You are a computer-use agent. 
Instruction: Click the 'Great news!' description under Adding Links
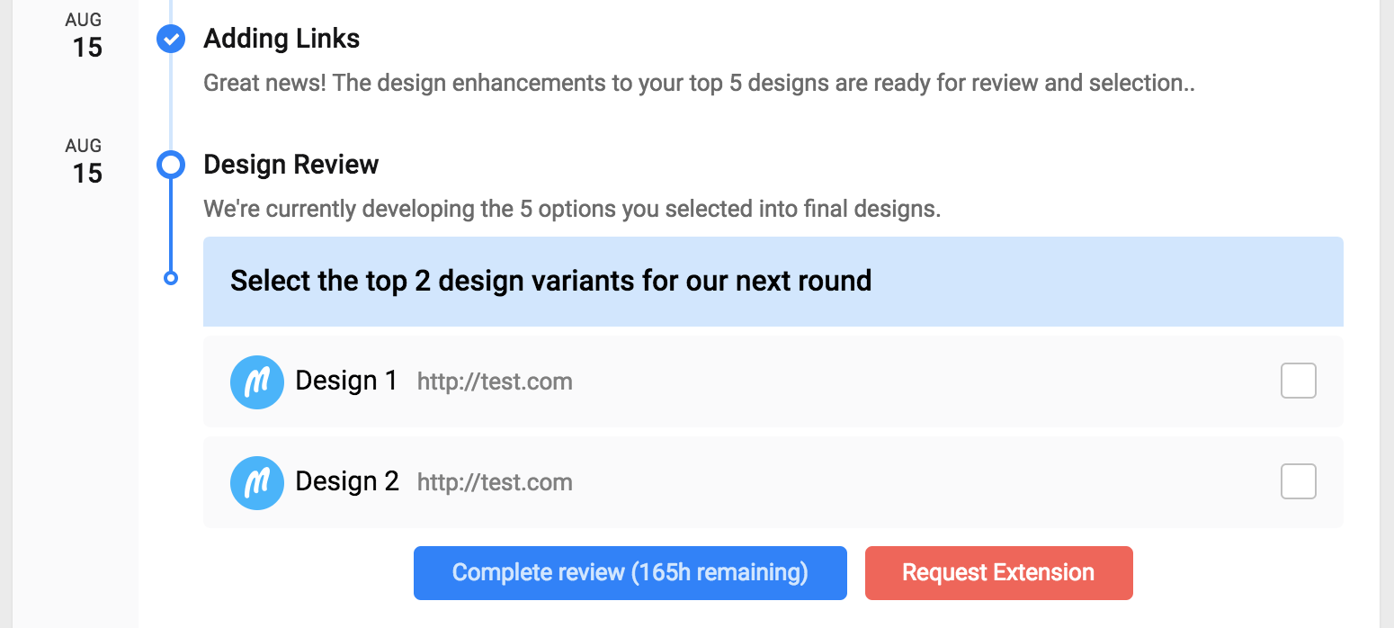tap(700, 84)
